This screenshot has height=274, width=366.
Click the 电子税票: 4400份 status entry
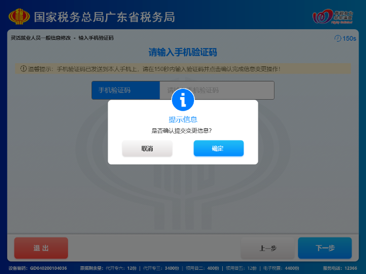[x=281, y=268]
